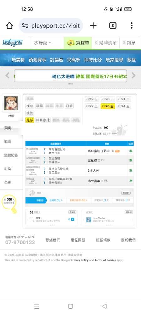Go to next banner with right arrow
The width and height of the screenshot is (141, 315).
click(x=133, y=76)
